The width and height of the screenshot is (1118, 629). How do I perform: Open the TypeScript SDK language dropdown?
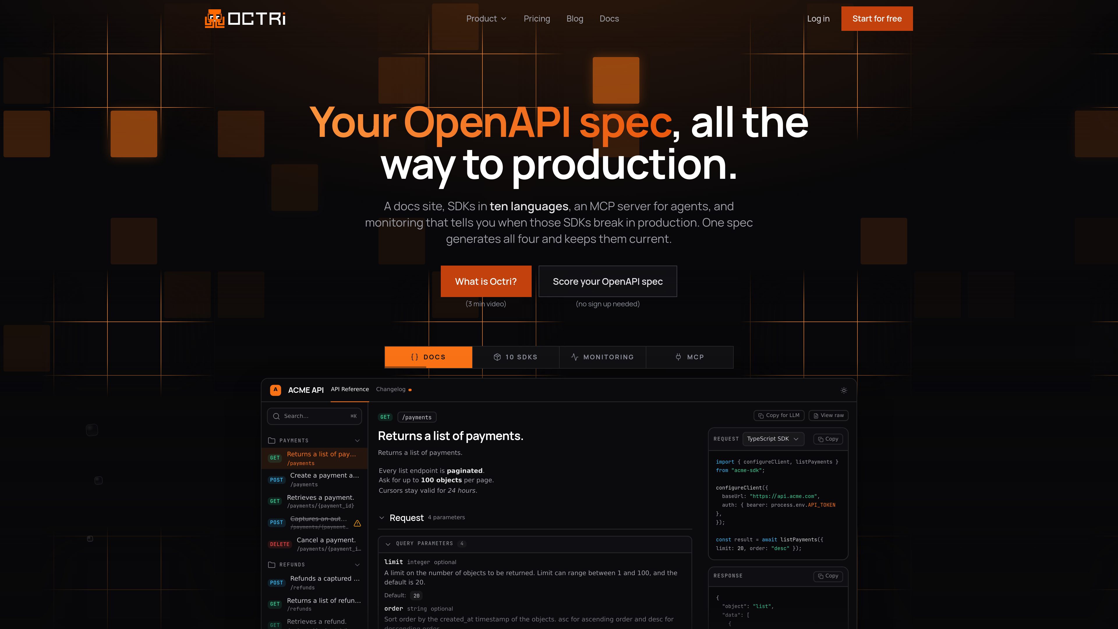[x=773, y=439]
